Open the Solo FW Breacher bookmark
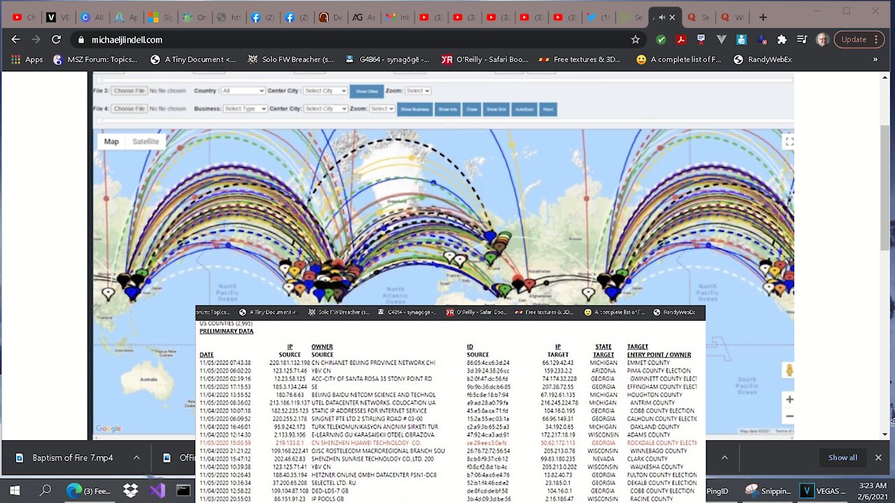This screenshot has width=895, height=503. tap(291, 59)
